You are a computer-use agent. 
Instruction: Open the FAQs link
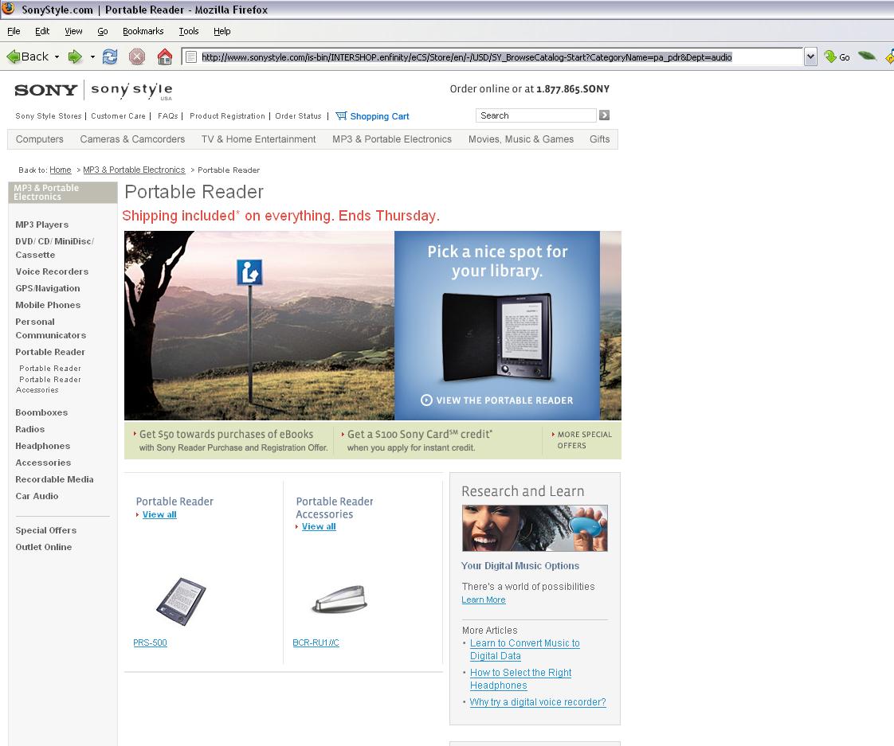point(167,115)
